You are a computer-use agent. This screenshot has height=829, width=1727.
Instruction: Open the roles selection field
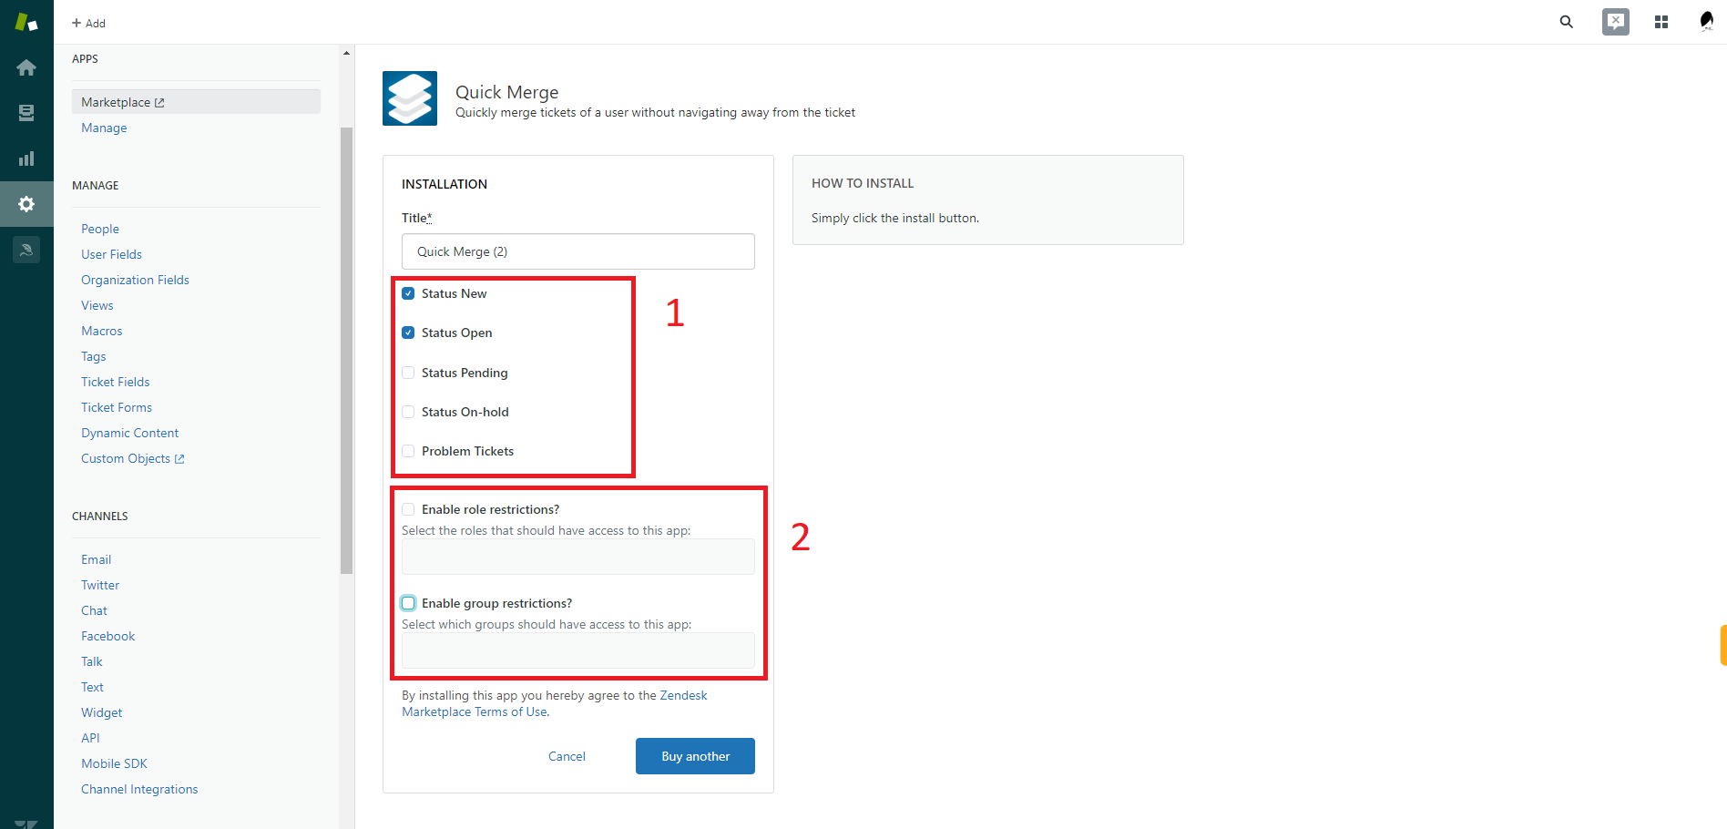pyautogui.click(x=577, y=557)
